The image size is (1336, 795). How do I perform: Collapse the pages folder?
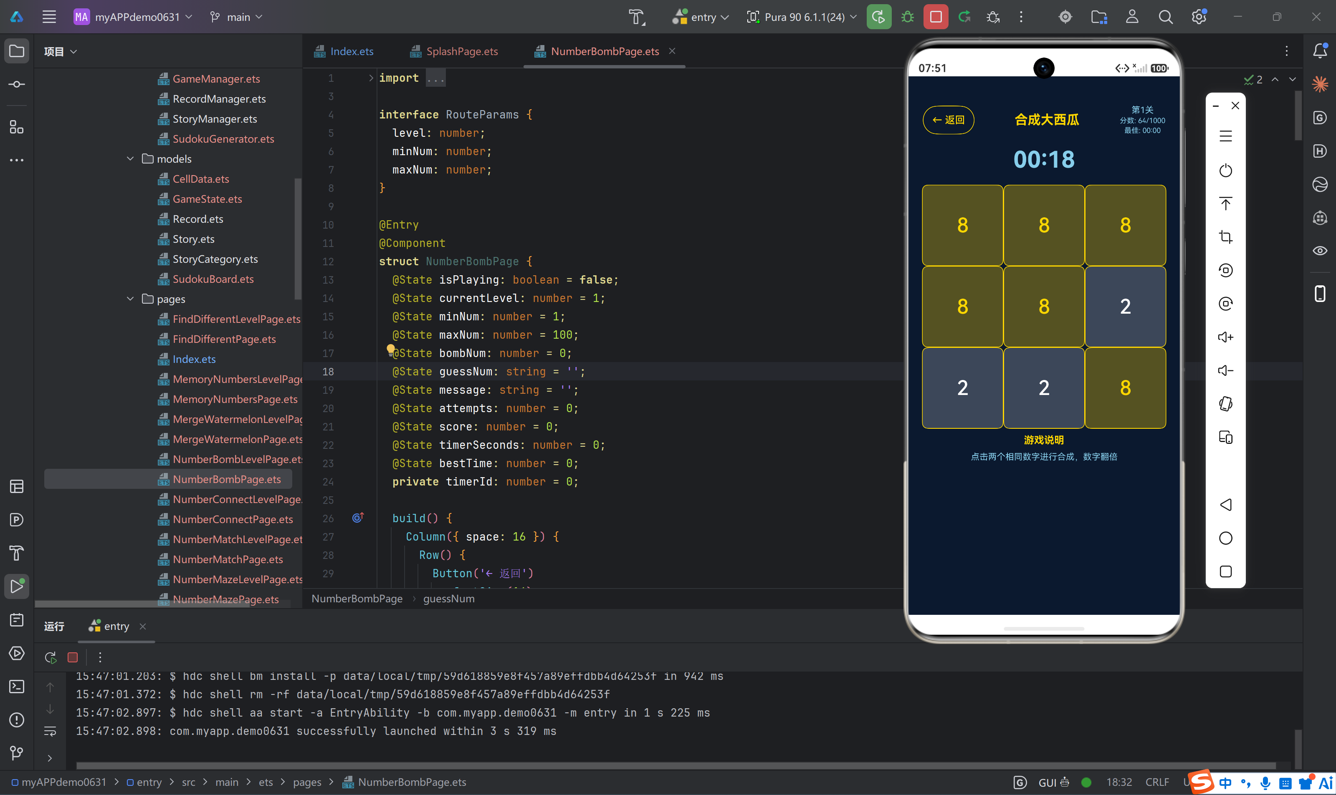(x=130, y=299)
